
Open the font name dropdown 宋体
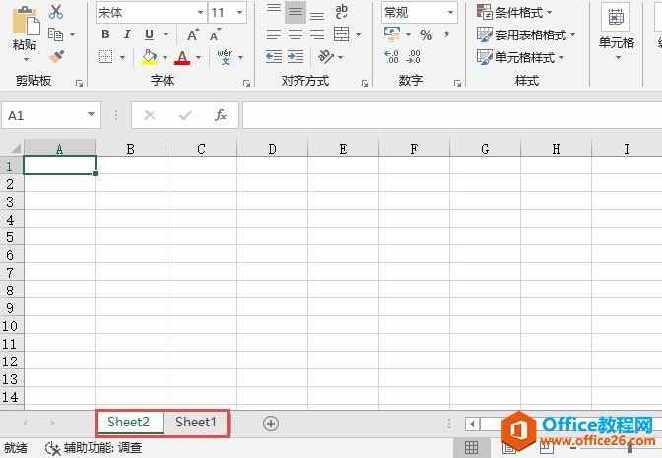[200, 12]
